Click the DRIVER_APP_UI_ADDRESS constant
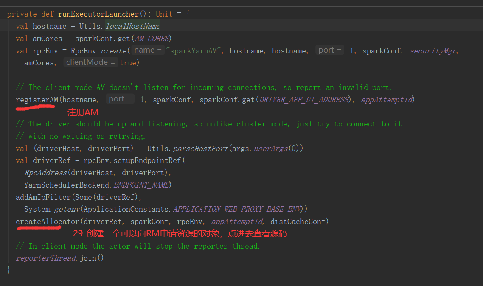The height and width of the screenshot is (286, 483). coord(304,100)
